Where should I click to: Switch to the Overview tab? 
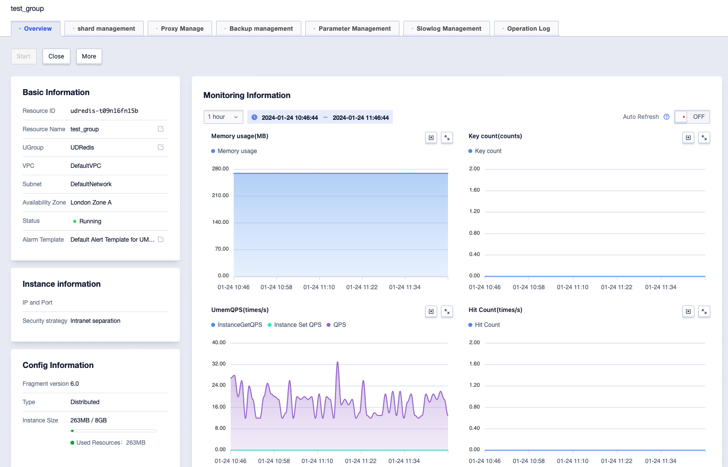coord(36,29)
